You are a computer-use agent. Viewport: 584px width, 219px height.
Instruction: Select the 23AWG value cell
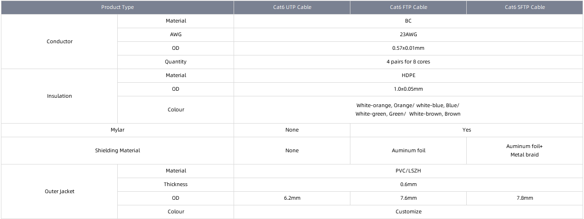tap(408, 34)
